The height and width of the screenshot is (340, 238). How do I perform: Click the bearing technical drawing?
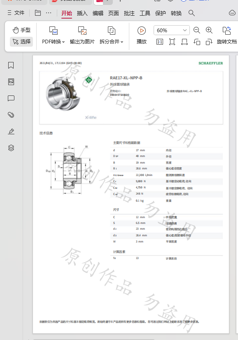[70, 169]
